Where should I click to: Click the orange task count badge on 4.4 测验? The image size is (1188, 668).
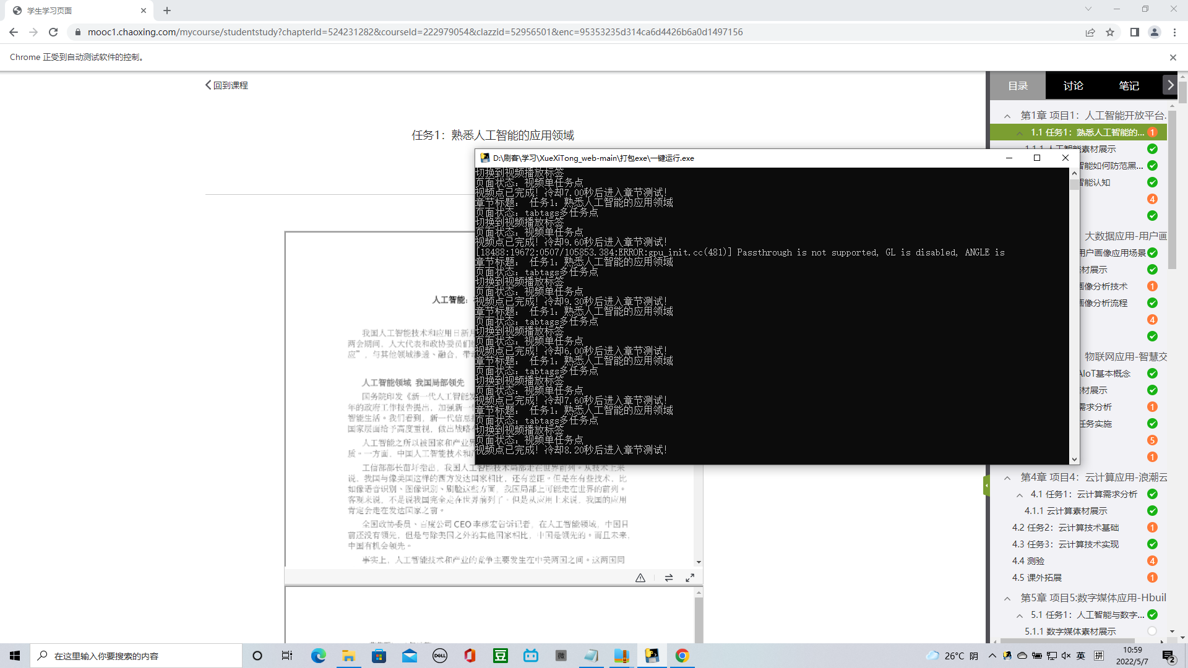tap(1152, 561)
